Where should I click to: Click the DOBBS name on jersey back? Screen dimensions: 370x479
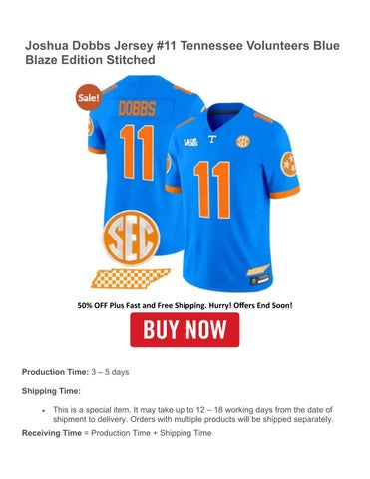137,109
